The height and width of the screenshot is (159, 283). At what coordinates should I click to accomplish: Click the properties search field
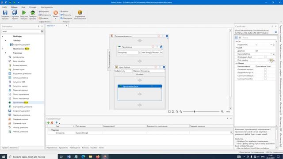260,38
